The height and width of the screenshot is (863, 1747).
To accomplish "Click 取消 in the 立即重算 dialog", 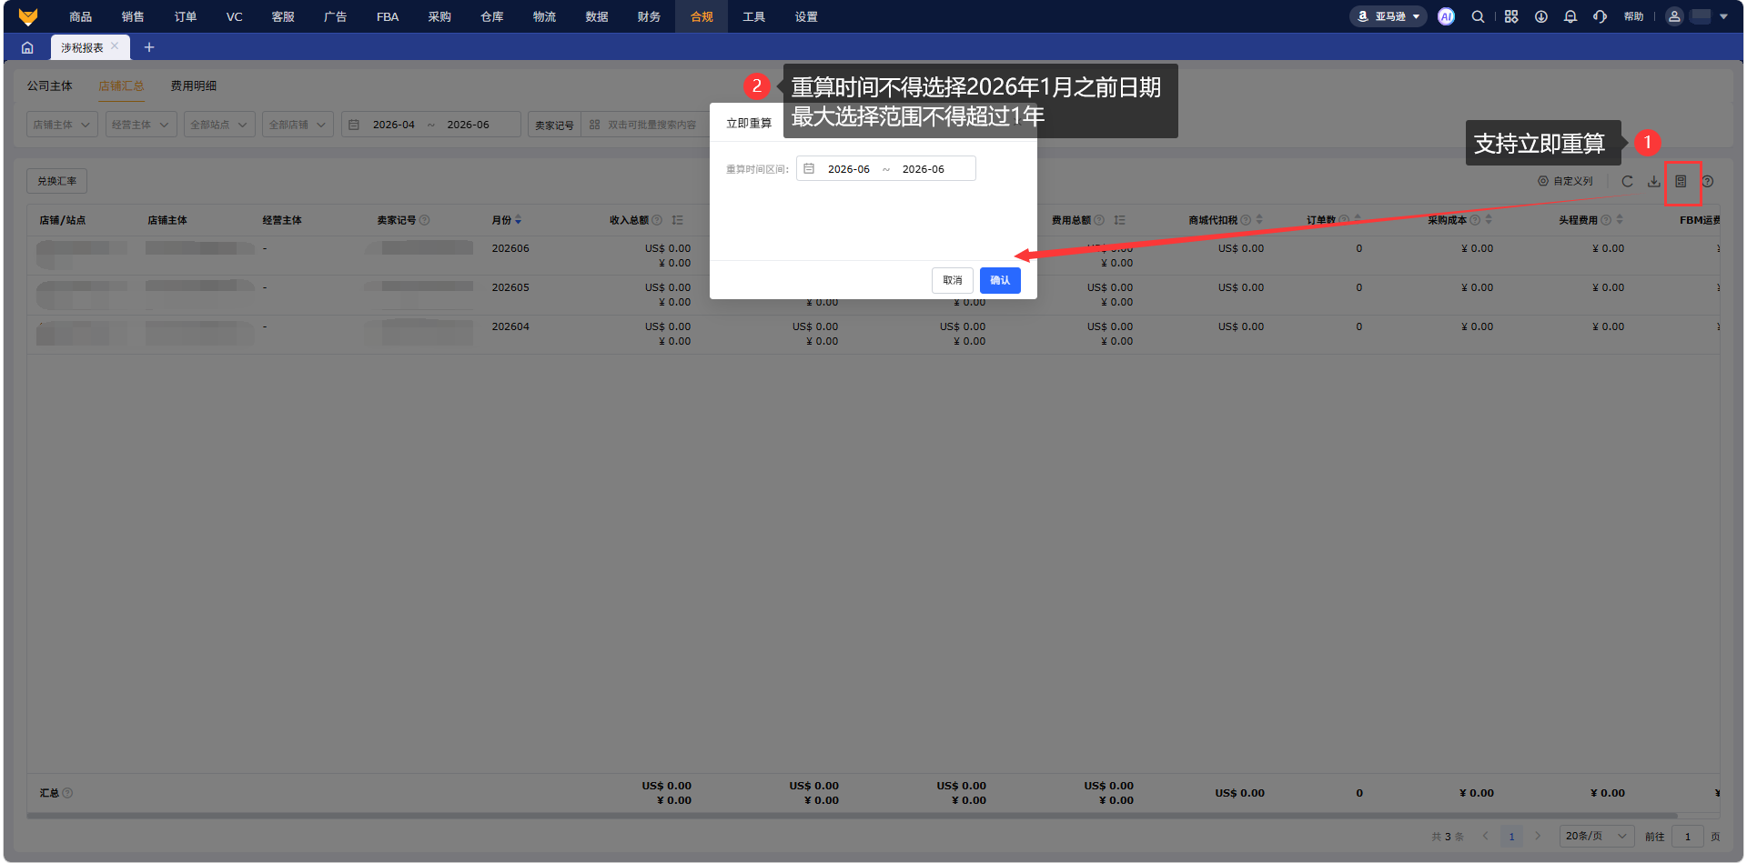I will coord(953,280).
